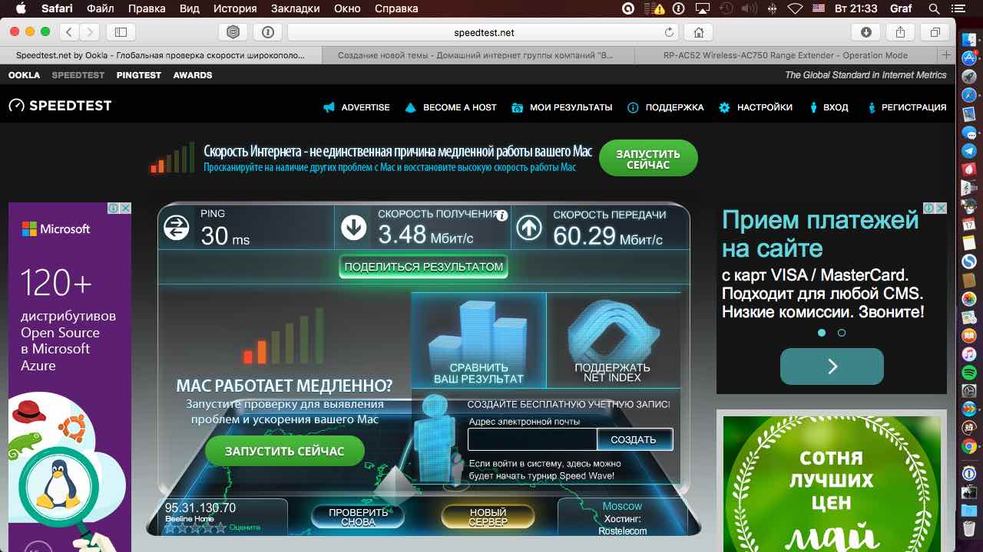Go forward with Safari's forward arrow

click(90, 32)
